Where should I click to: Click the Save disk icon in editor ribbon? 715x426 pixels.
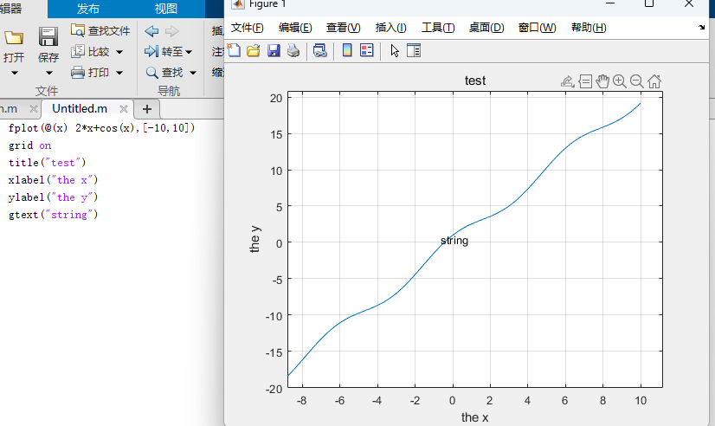(48, 36)
